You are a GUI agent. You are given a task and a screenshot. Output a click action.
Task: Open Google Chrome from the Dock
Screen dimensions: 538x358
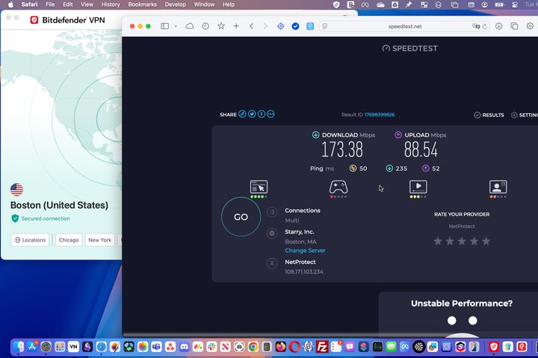[253, 347]
